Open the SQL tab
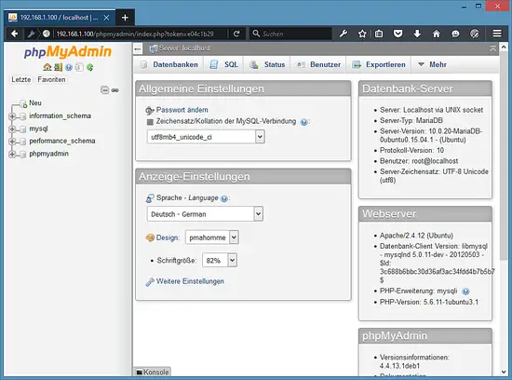The height and width of the screenshot is (380, 512). pos(224,64)
